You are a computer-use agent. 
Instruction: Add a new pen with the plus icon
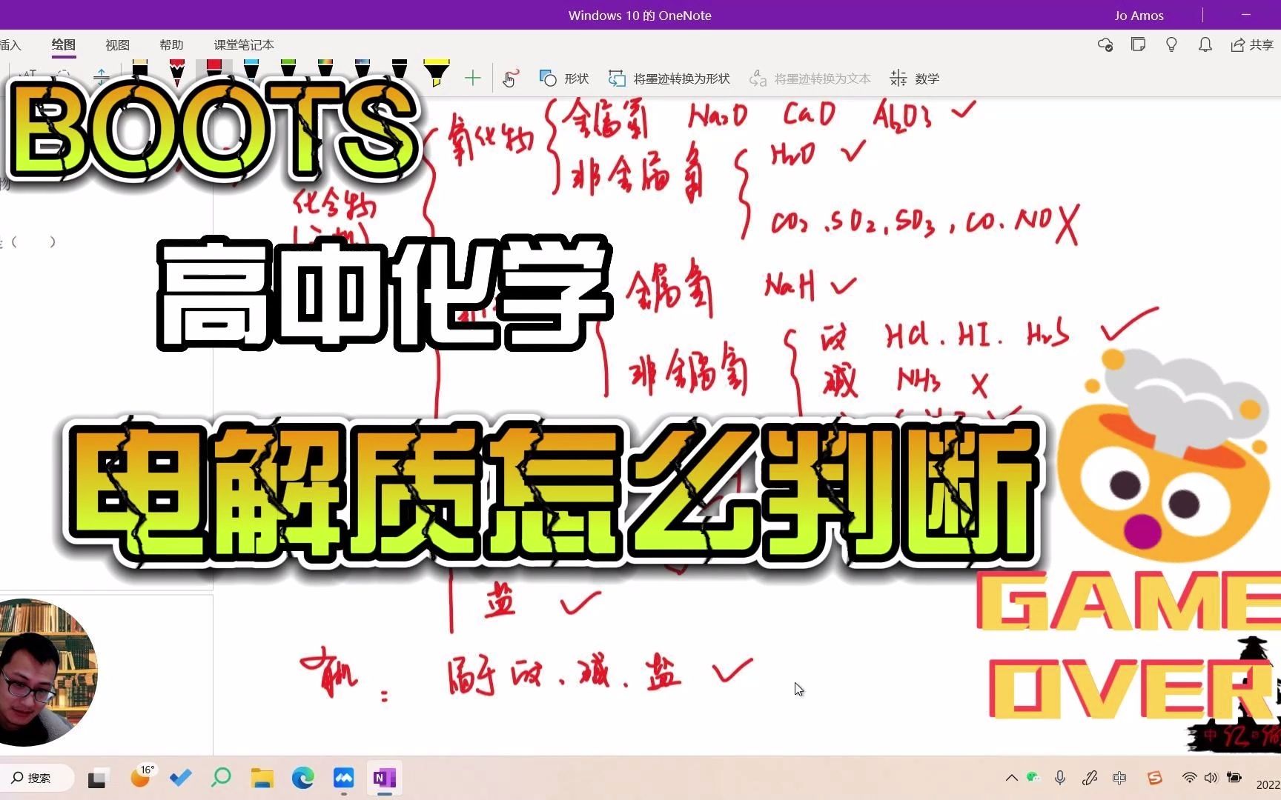pyautogui.click(x=472, y=77)
